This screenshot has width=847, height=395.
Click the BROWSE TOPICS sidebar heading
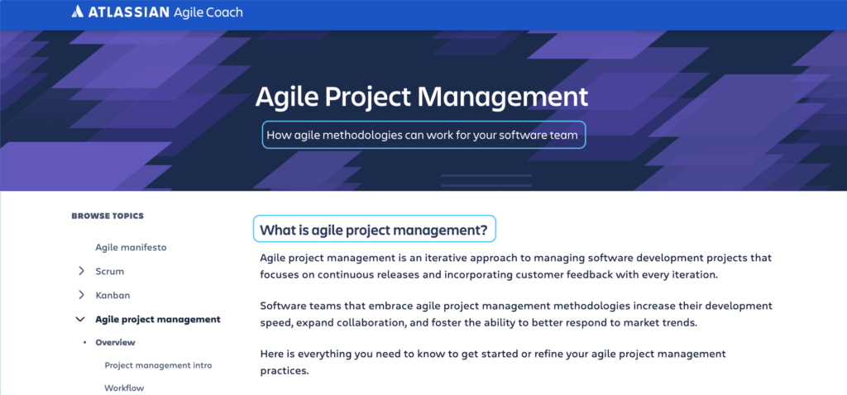tap(108, 217)
